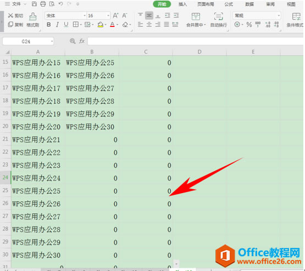
Task: Expand fill color dropdown arrow
Action: 106,25
